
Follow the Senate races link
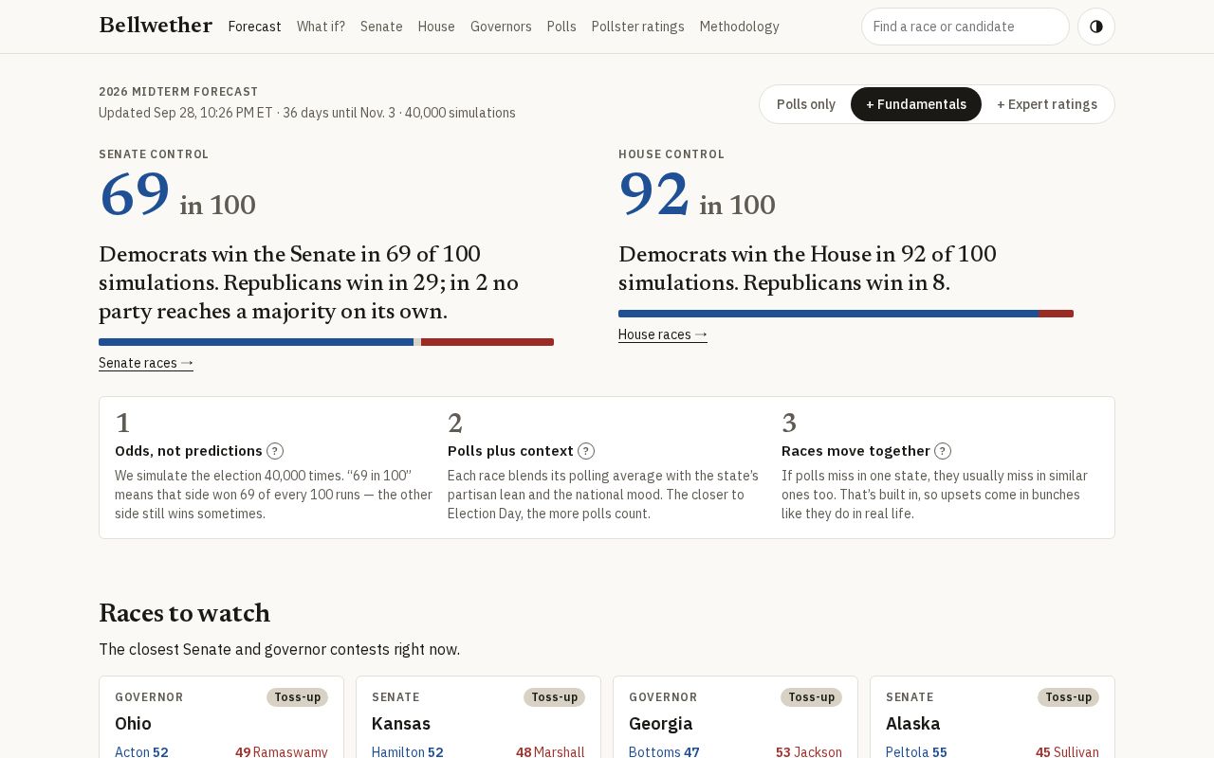(x=146, y=363)
